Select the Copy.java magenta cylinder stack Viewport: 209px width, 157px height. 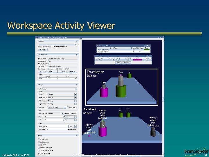click(x=102, y=131)
